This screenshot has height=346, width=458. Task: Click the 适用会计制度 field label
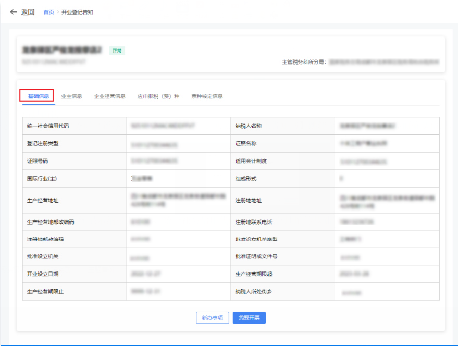coord(251,161)
